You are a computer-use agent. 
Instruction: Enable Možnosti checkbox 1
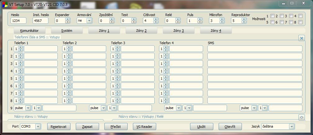point(272,16)
